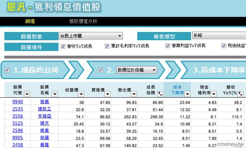The width and height of the screenshot is (246, 148).
Task: Open stock code 5525 link
Action: pyautogui.click(x=18, y=123)
